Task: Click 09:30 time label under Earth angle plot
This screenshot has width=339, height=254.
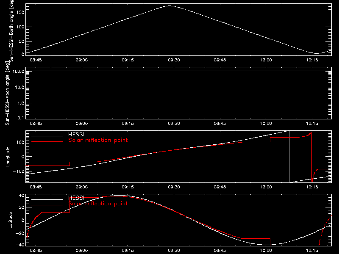Action: [174, 60]
